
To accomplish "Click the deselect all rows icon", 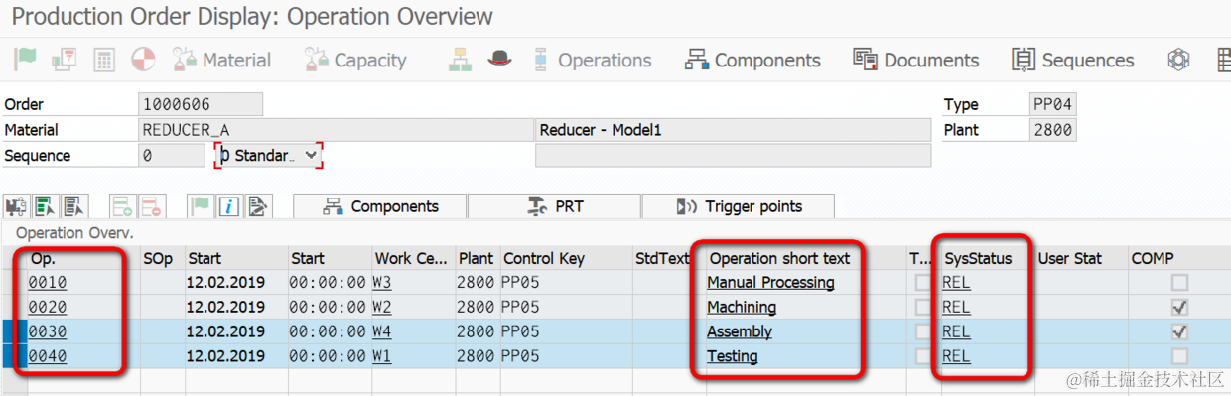I will point(74,206).
